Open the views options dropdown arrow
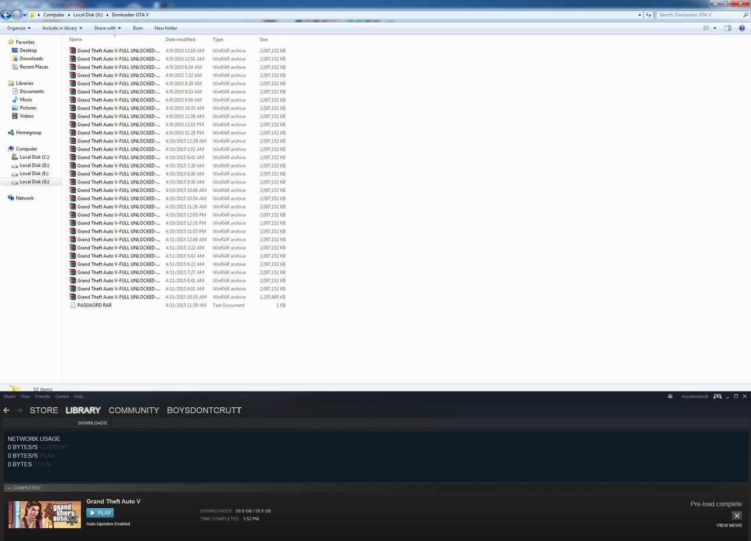751x541 pixels. [715, 28]
